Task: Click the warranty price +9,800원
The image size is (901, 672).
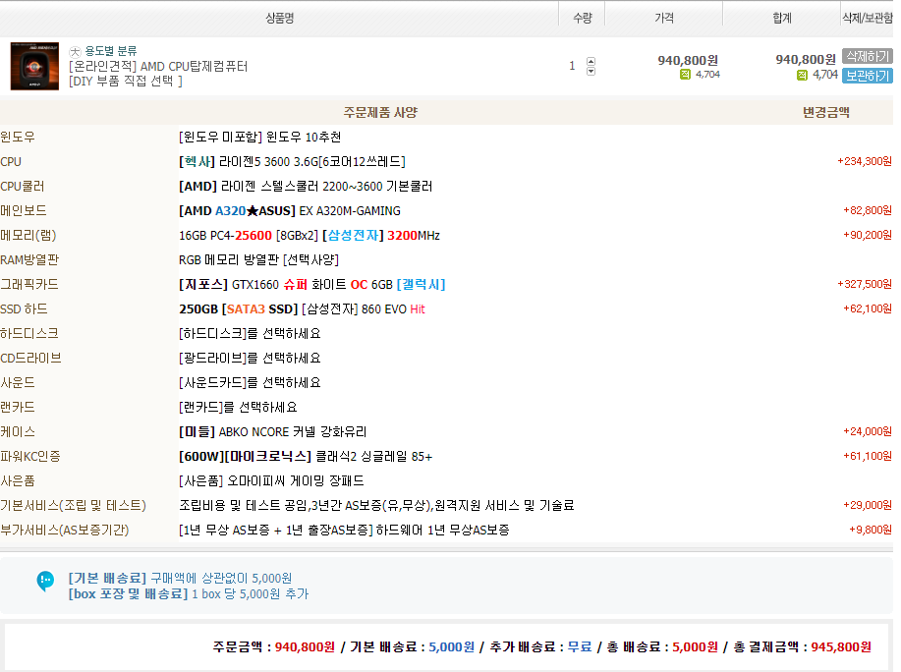Action: point(871,530)
